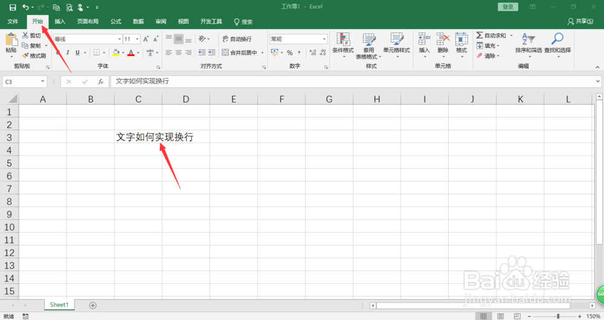The width and height of the screenshot is (604, 320).
Task: Toggle italic formatting
Action: click(x=68, y=52)
